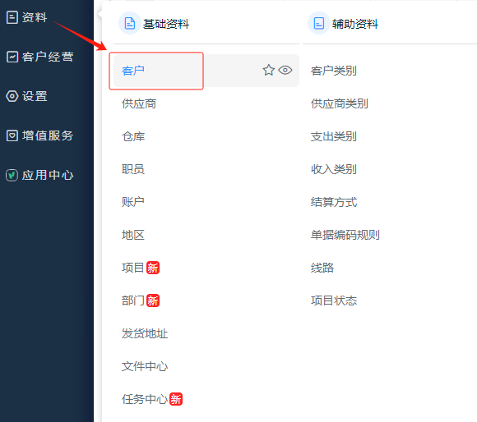Click the red 新 badge beside 任务中心
Viewport: 477px width, 422px height.
176,399
